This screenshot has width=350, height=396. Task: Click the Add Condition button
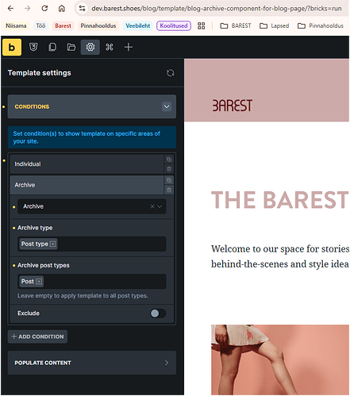[37, 336]
